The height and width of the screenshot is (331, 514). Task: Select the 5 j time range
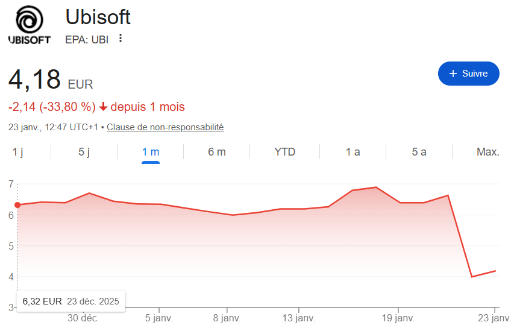coord(84,152)
